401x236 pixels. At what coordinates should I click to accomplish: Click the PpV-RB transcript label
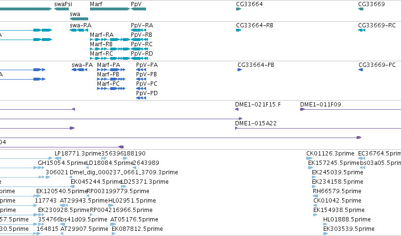click(x=141, y=35)
